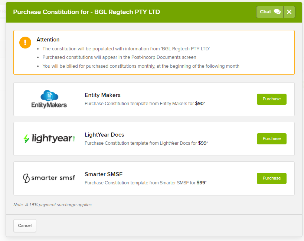Click the $99 Smarter SMSF price
The width and height of the screenshot is (304, 241).
coord(201,183)
